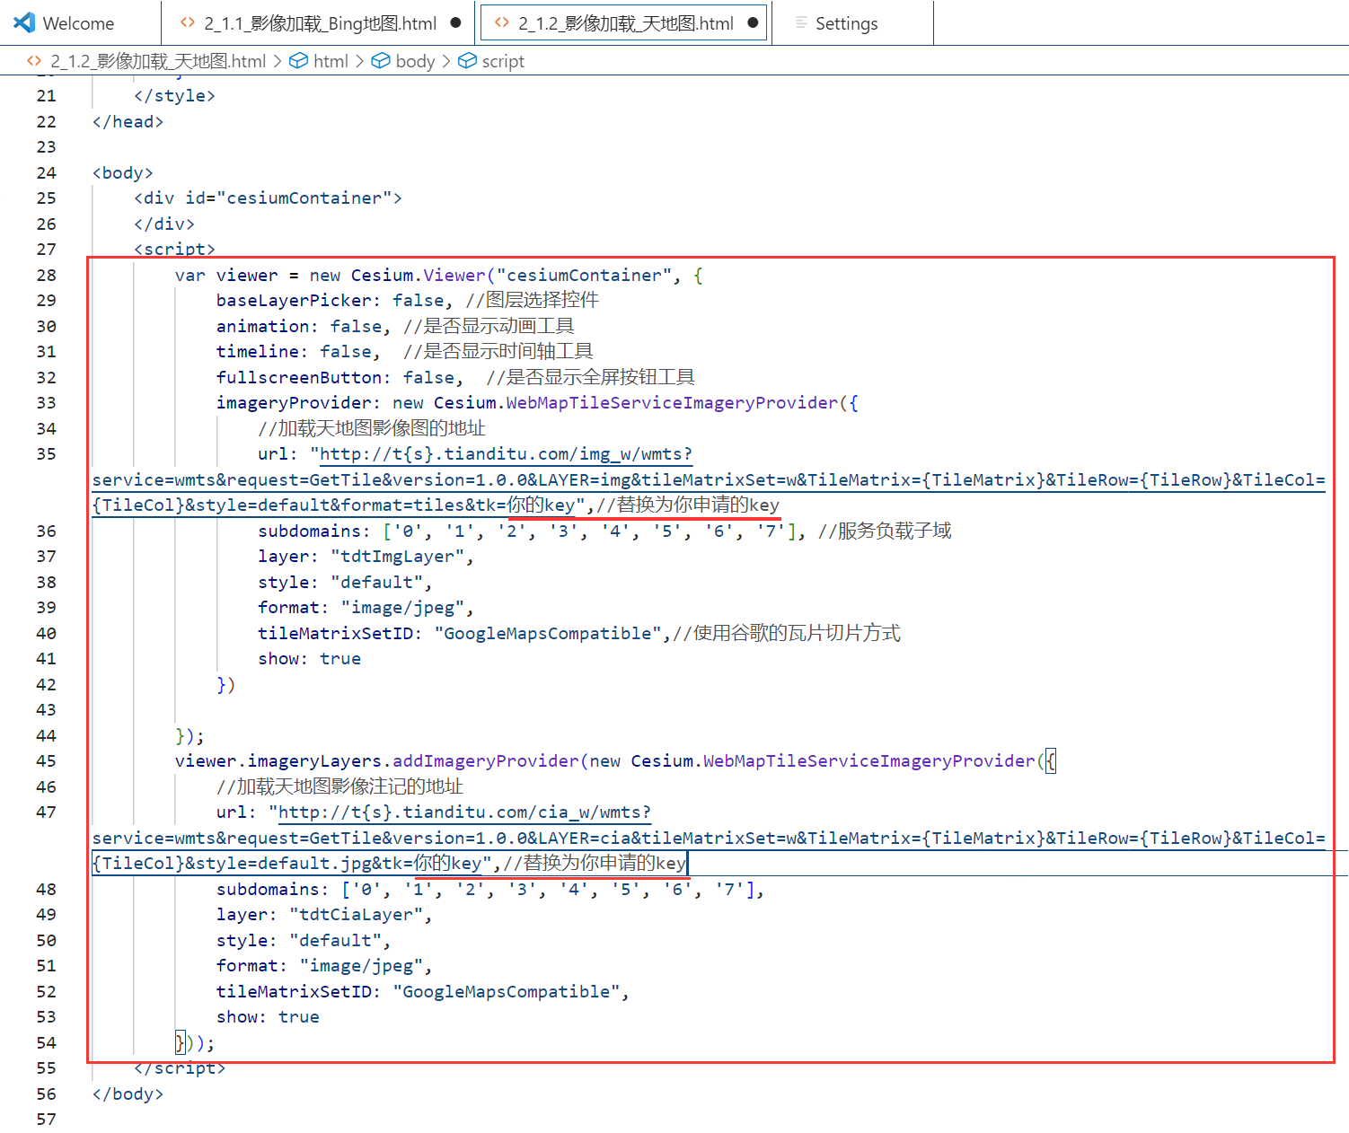Click the Settings tab list icon

[x=801, y=23]
